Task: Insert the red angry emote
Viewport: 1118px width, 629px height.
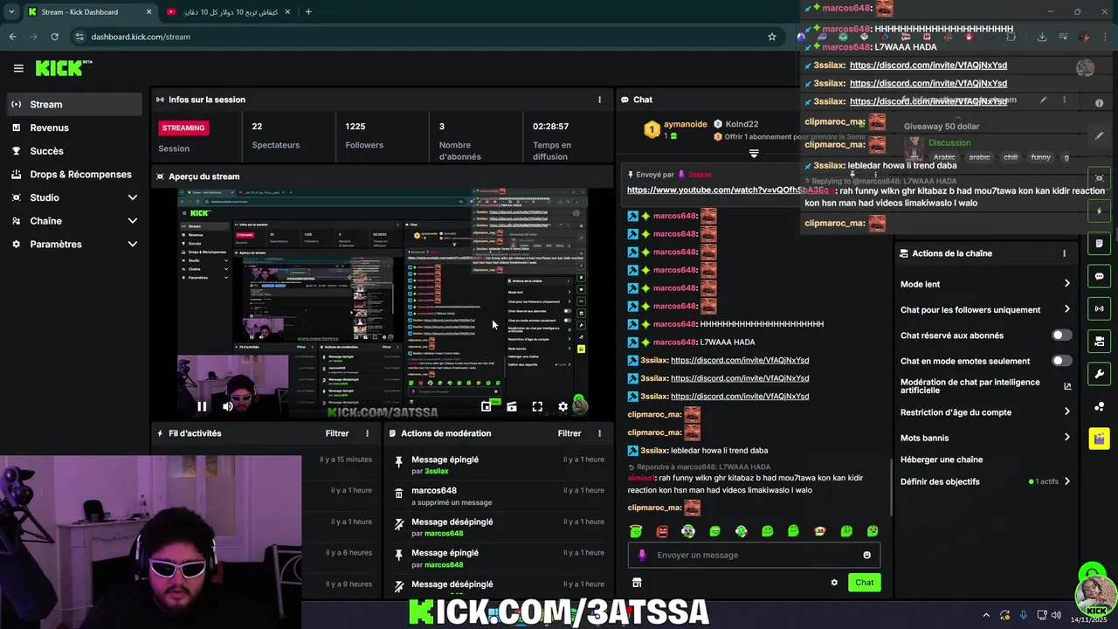Action: [x=662, y=531]
